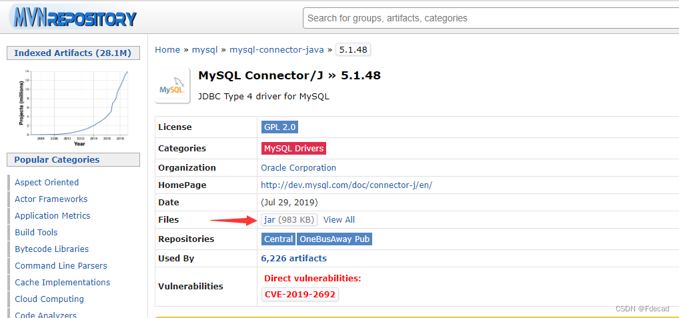The image size is (679, 318).
Task: Open Oracle Corporation organization link
Action: (298, 167)
